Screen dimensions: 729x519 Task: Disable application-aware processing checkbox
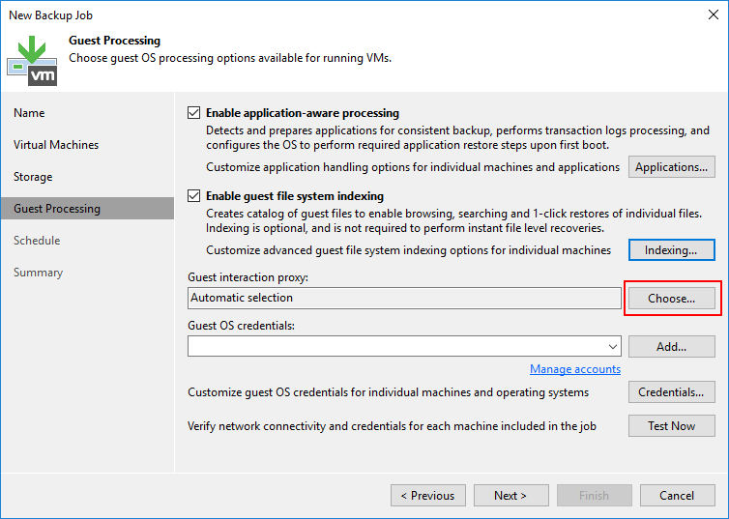pyautogui.click(x=194, y=113)
